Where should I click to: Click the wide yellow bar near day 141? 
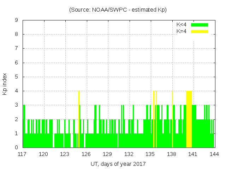(189, 119)
